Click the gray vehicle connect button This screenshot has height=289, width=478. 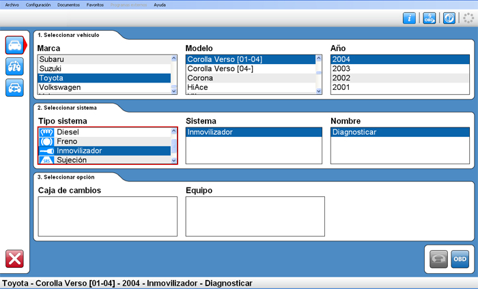[438, 259]
